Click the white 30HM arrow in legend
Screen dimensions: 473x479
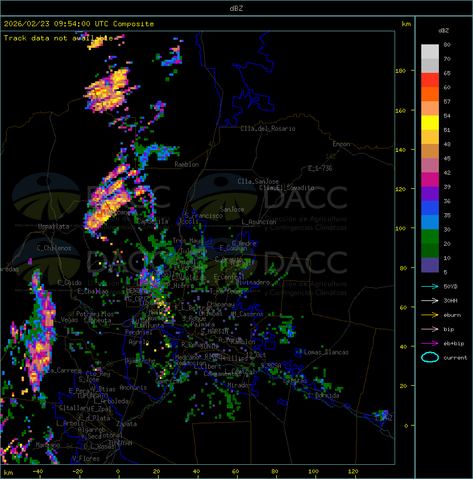[x=430, y=300]
